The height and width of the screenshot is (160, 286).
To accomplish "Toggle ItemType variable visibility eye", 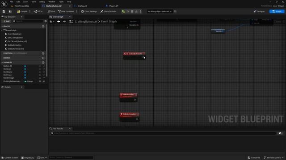I will coord(44,75).
